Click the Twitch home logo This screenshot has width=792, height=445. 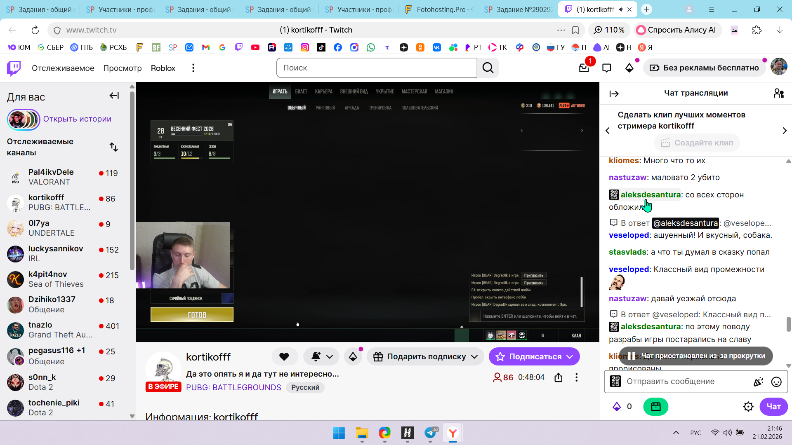point(14,68)
